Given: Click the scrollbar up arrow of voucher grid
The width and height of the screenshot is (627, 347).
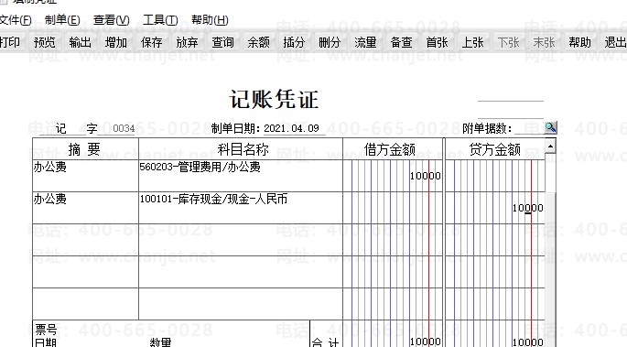Looking at the screenshot, I should 551,146.
